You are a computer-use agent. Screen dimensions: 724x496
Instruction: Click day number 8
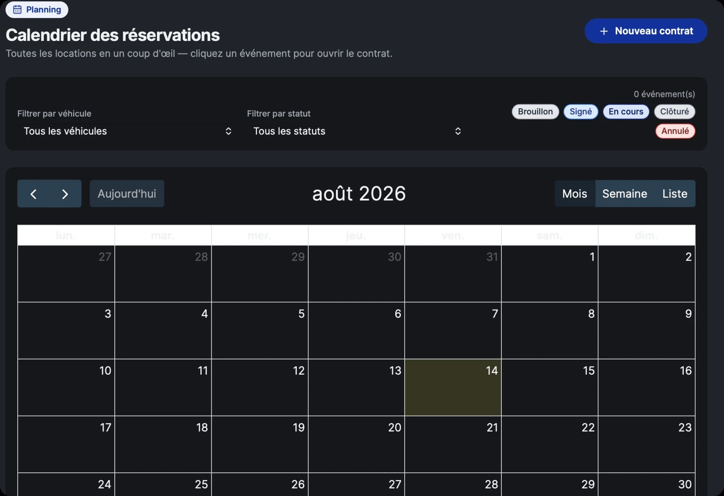tap(591, 314)
